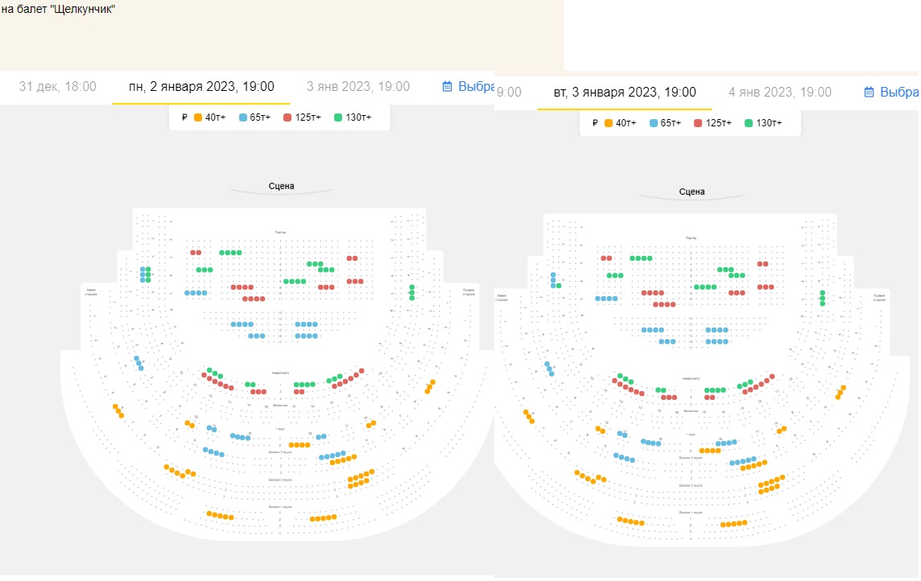921x581 pixels.
Task: Click right legend green 130т+ swatch
Action: (x=749, y=123)
